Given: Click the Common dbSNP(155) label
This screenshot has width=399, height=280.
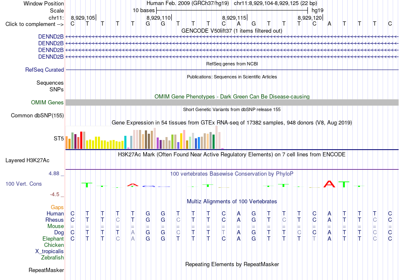Looking at the screenshot, I should point(37,116).
